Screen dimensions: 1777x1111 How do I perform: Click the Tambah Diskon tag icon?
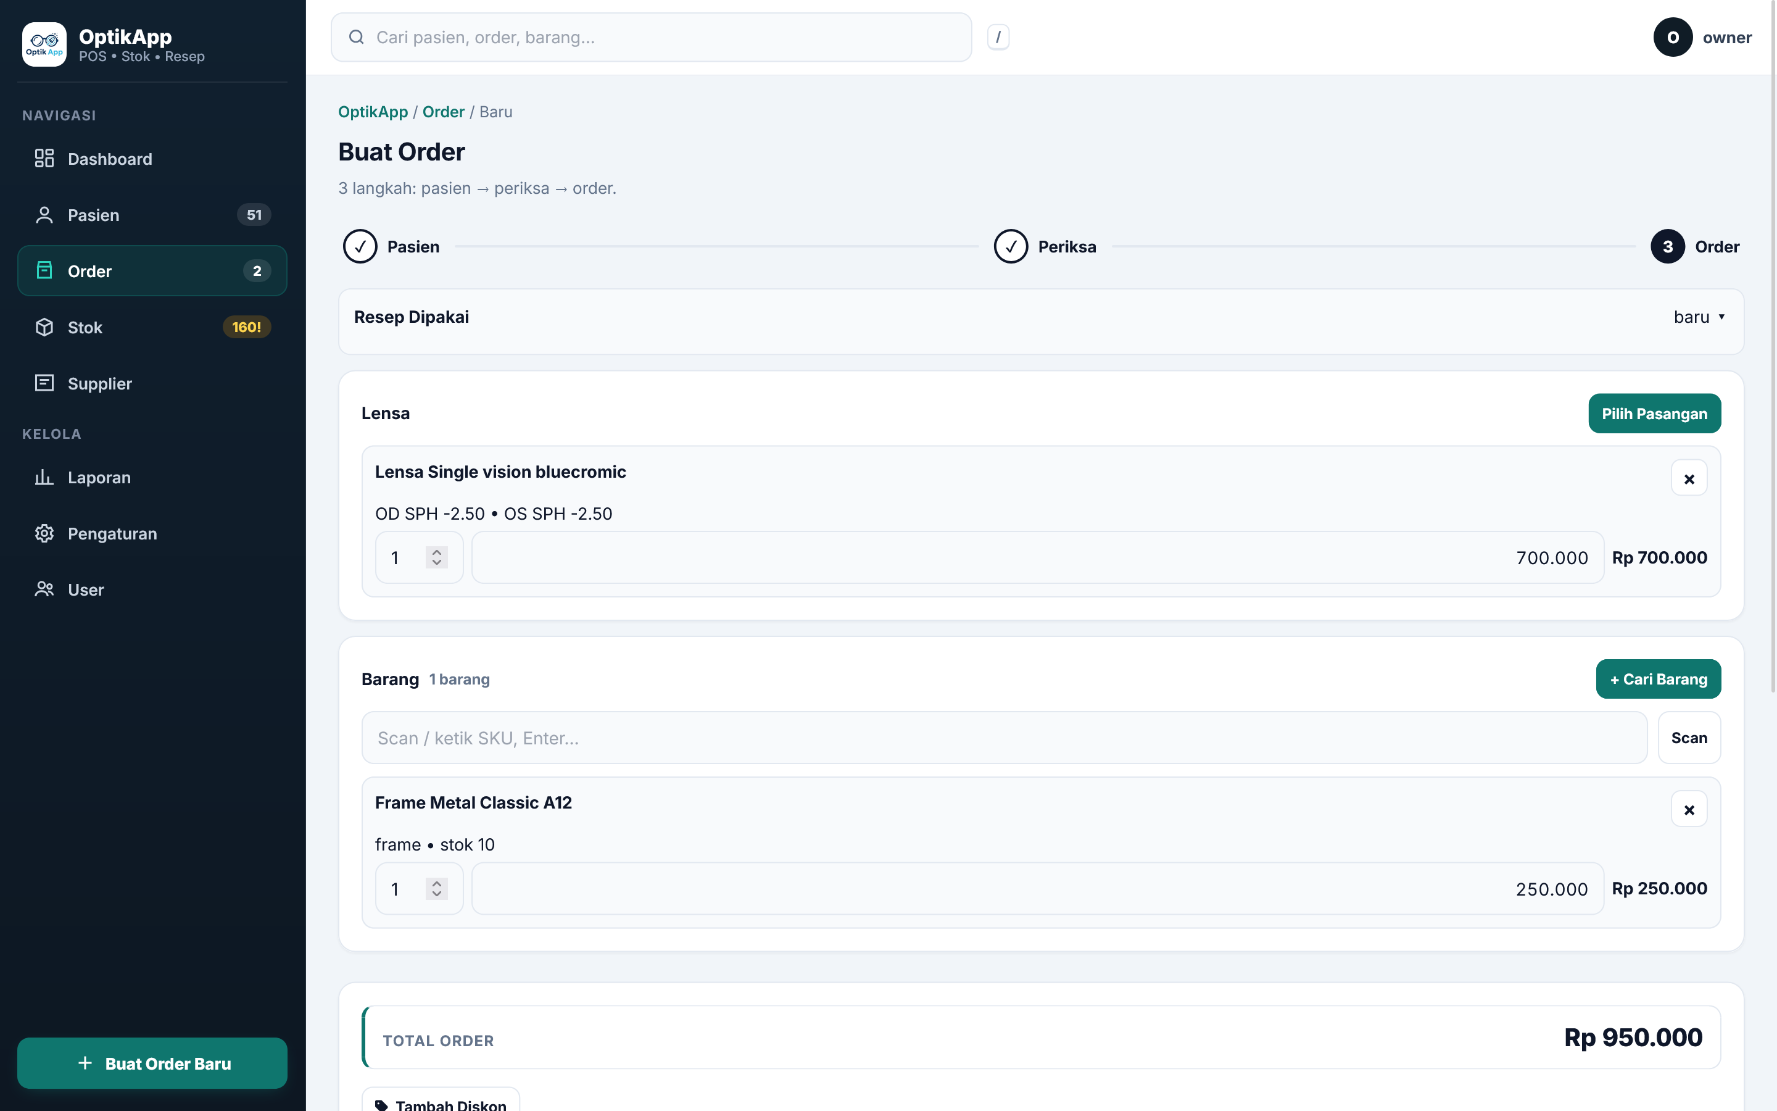point(381,1105)
